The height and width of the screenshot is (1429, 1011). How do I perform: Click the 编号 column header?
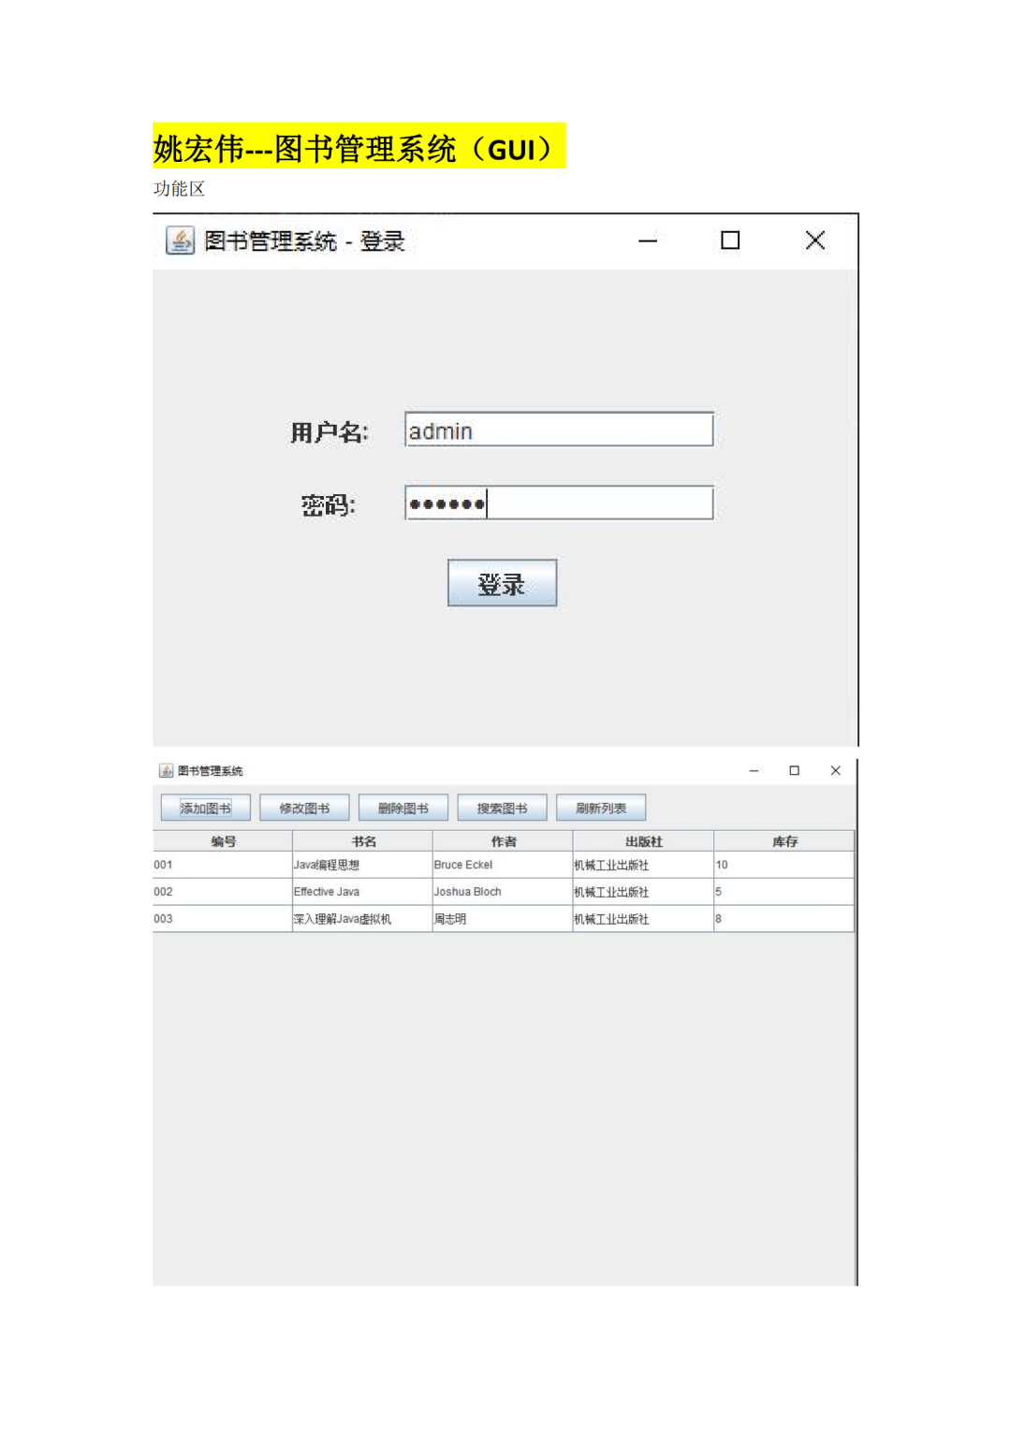coord(221,839)
